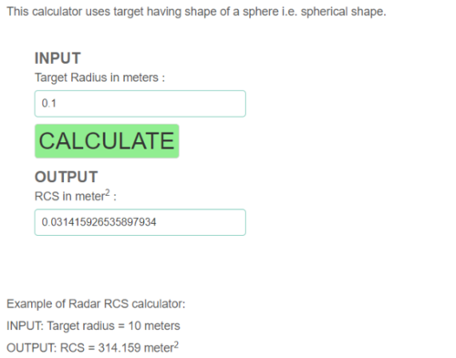
Task: Click the OUTPUT heading
Action: [66, 177]
